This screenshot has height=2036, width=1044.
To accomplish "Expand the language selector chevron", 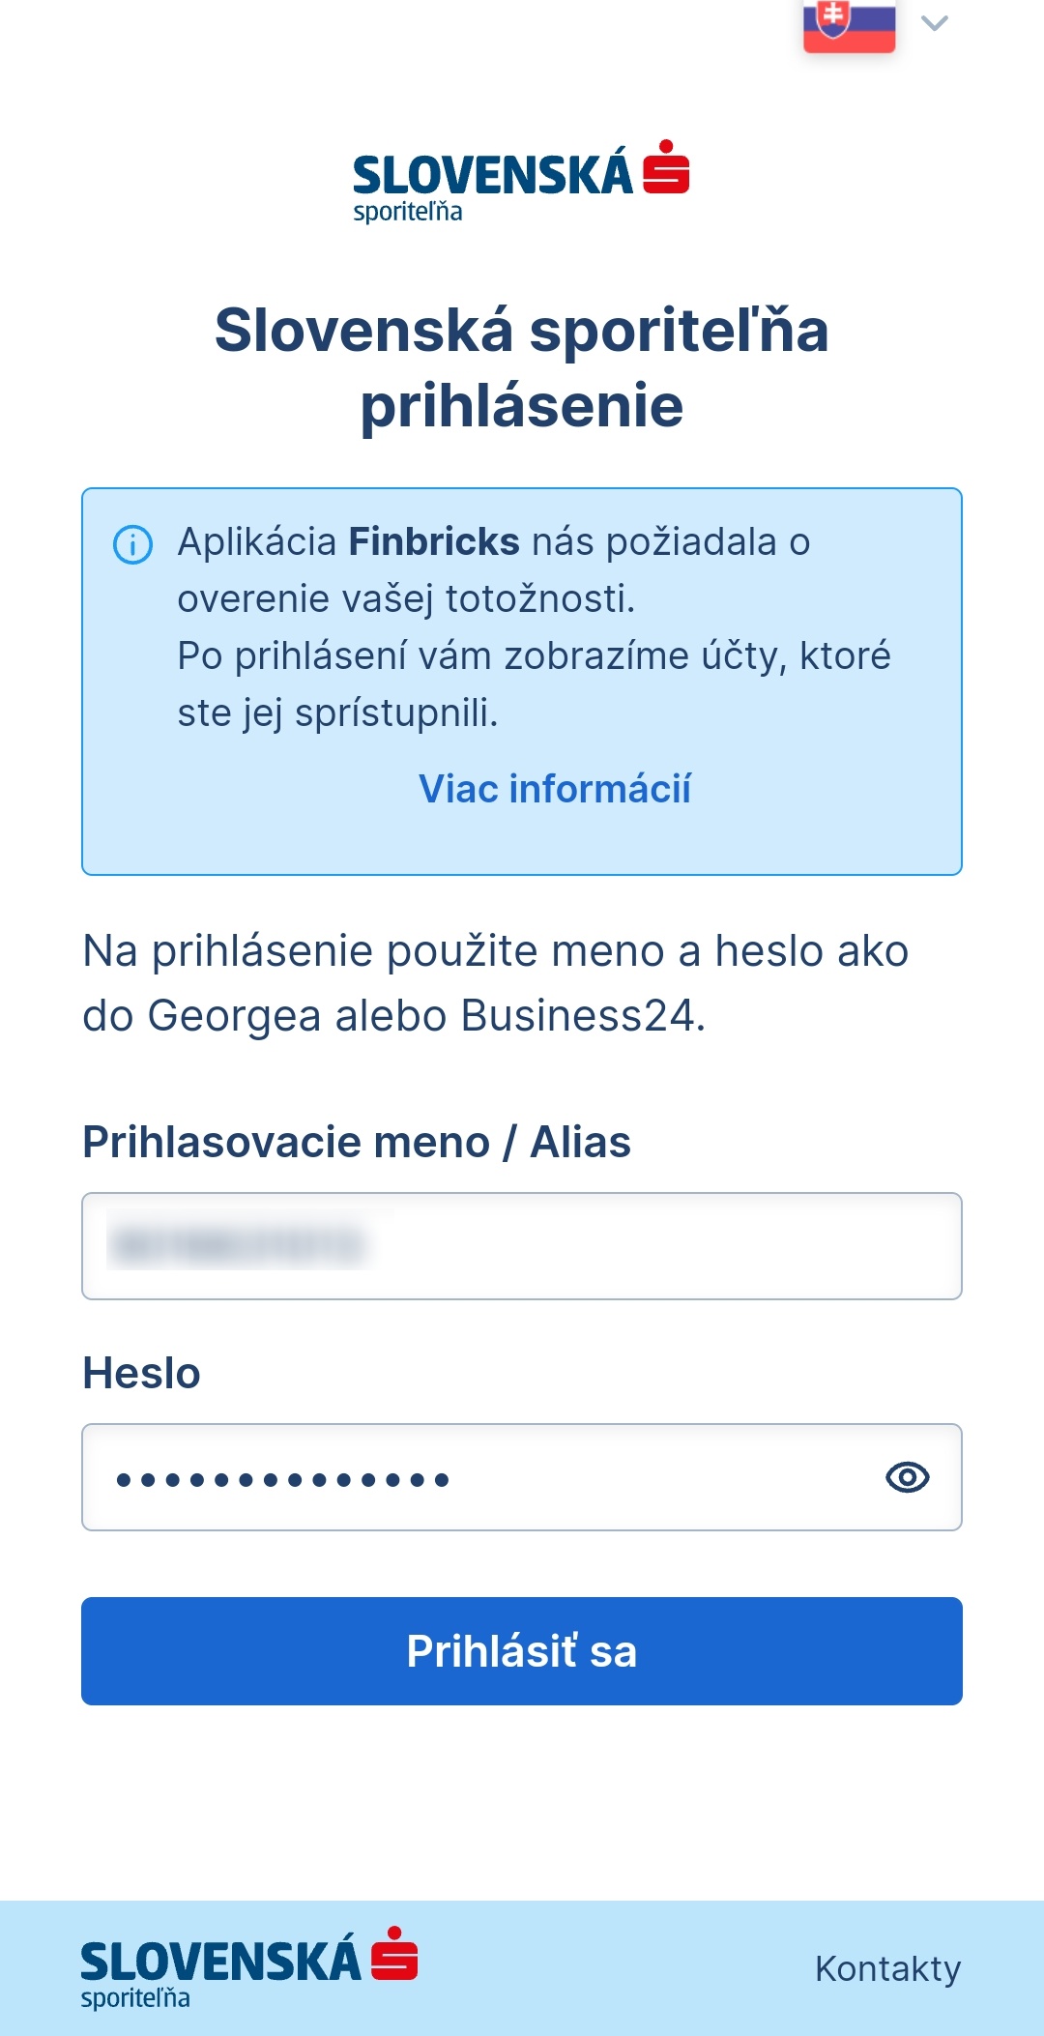I will click(x=935, y=23).
